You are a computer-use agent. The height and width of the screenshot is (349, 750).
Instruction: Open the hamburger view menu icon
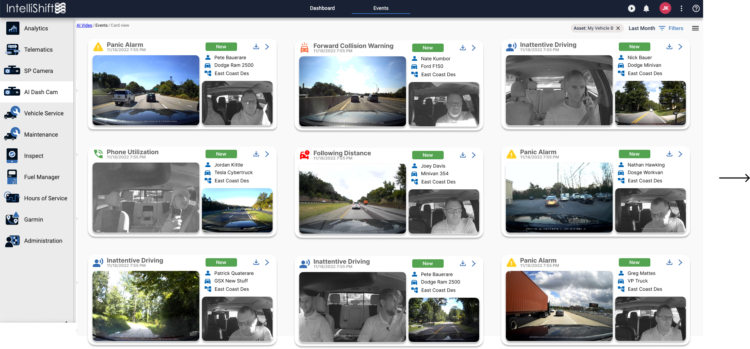click(695, 28)
